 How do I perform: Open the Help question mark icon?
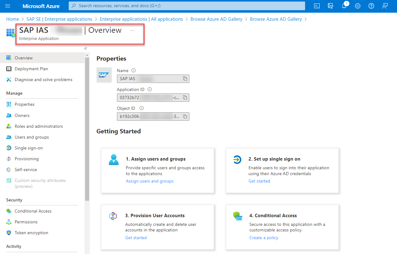coord(371,6)
